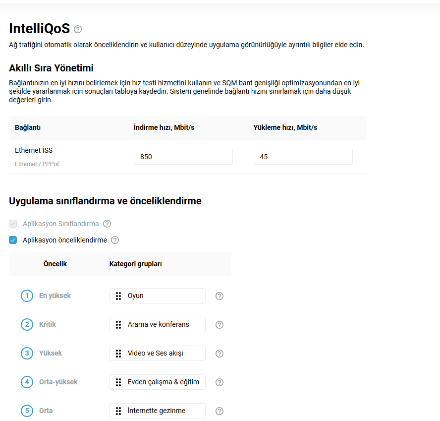Click priority number 2 circle icon
The image size is (440, 421).
point(27,325)
